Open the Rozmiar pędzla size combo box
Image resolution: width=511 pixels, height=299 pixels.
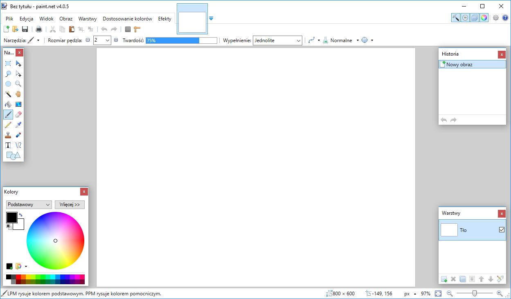click(102, 40)
